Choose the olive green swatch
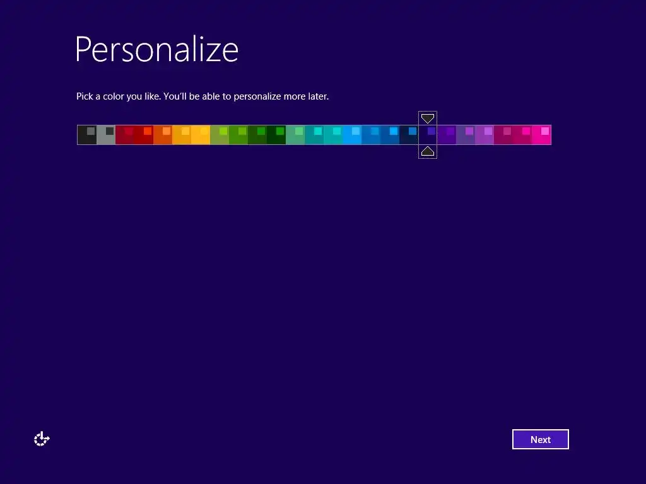646x484 pixels. tap(220, 135)
